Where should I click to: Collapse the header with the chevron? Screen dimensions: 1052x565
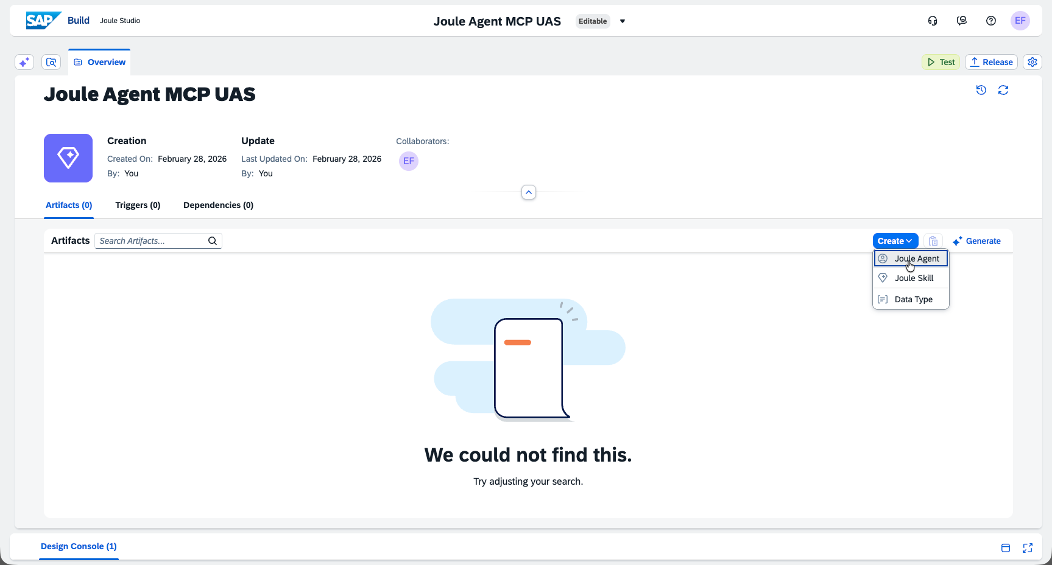pyautogui.click(x=529, y=193)
